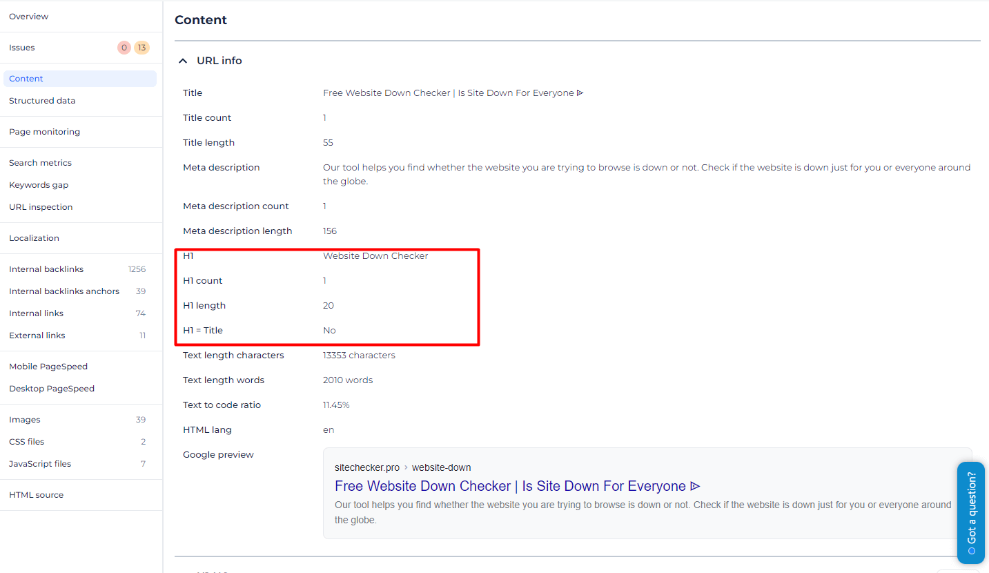The width and height of the screenshot is (989, 573).
Task: View Desktop PageSpeed report
Action: 52,389
